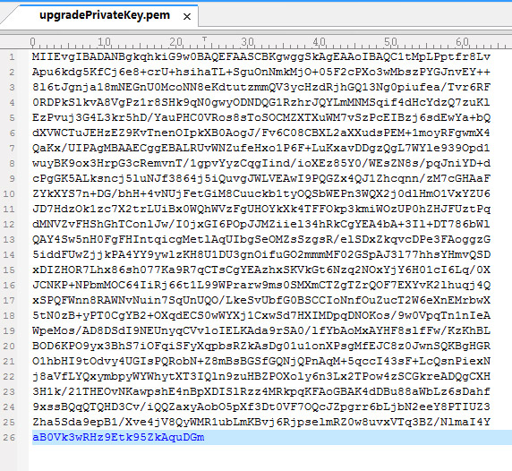Click highlighted last line aB0Vk3wRHz9Etk95ZkAquDGm
The height and width of the screenshot is (471, 512).
pos(118,437)
